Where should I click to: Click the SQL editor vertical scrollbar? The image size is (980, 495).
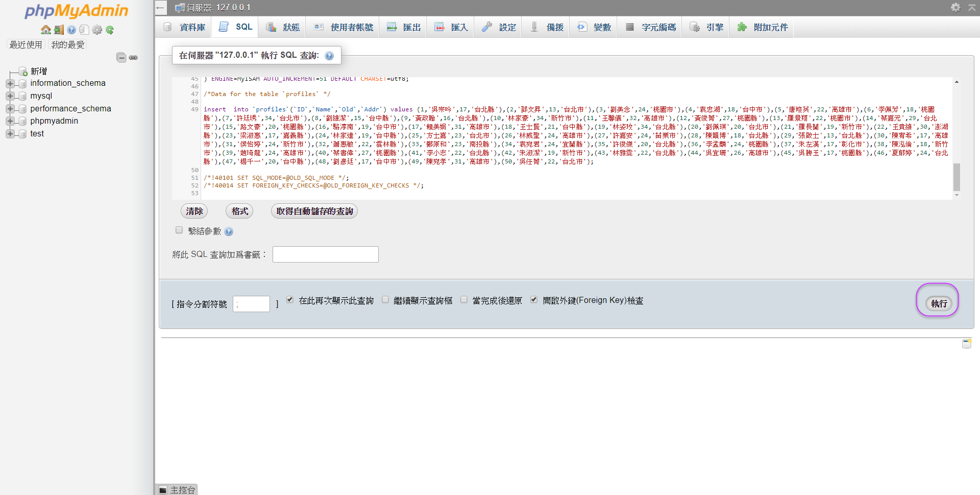(957, 176)
